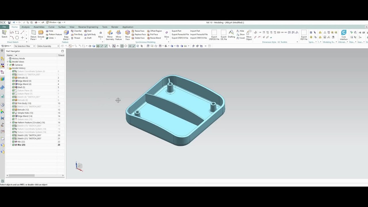
Task: Open the No Selection Filter dropdown
Action: coord(24,46)
